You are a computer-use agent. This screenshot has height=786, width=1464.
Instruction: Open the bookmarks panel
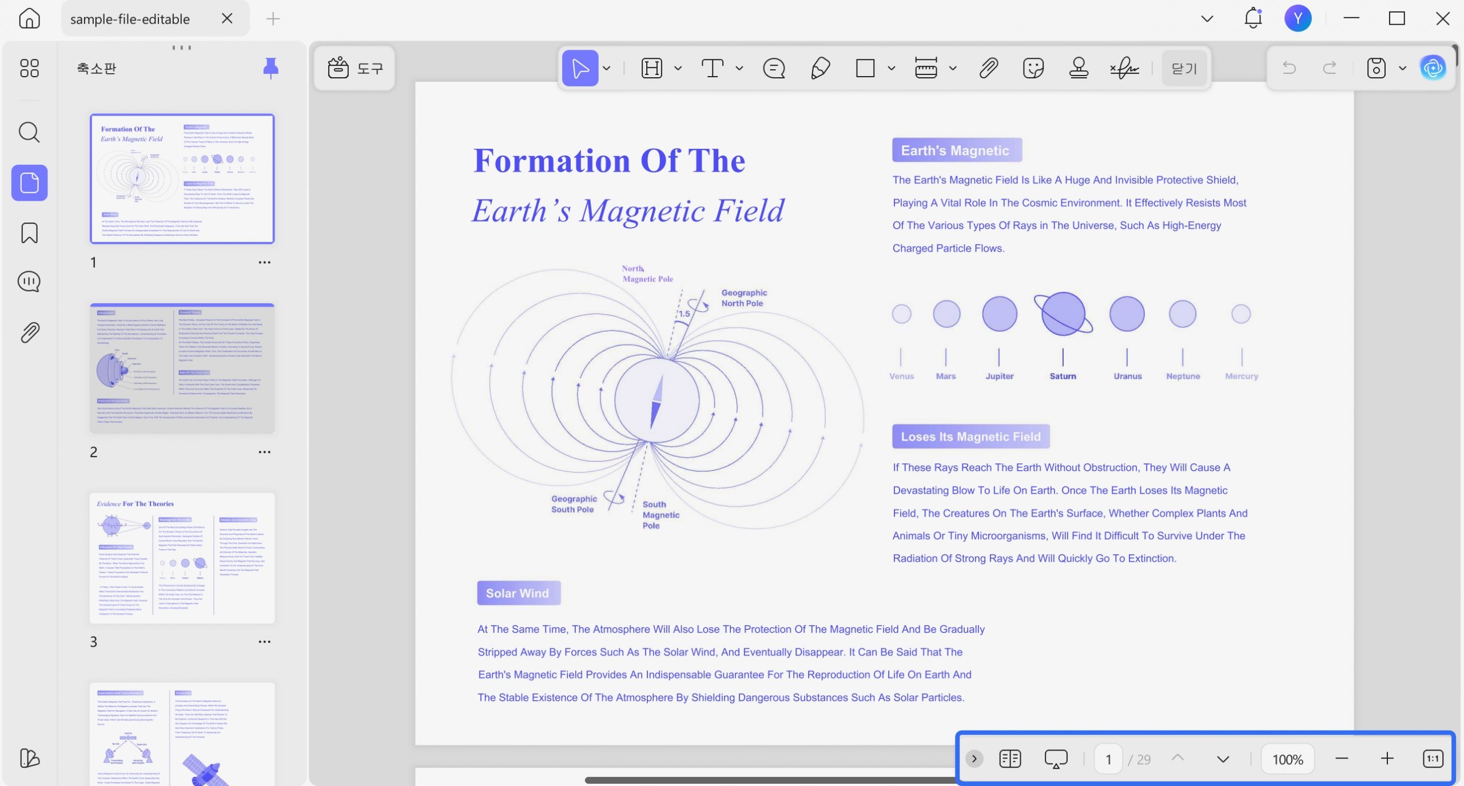point(29,233)
